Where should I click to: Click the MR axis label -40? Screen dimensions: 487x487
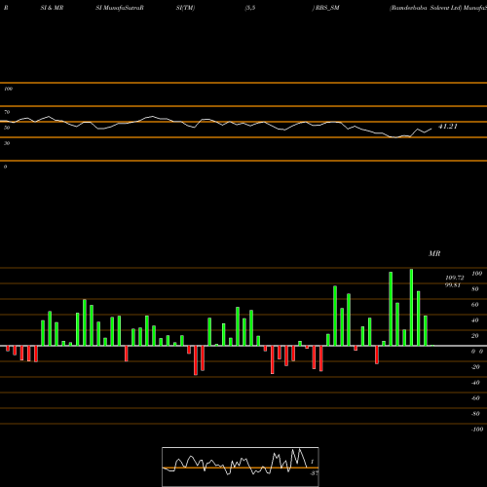point(475,383)
